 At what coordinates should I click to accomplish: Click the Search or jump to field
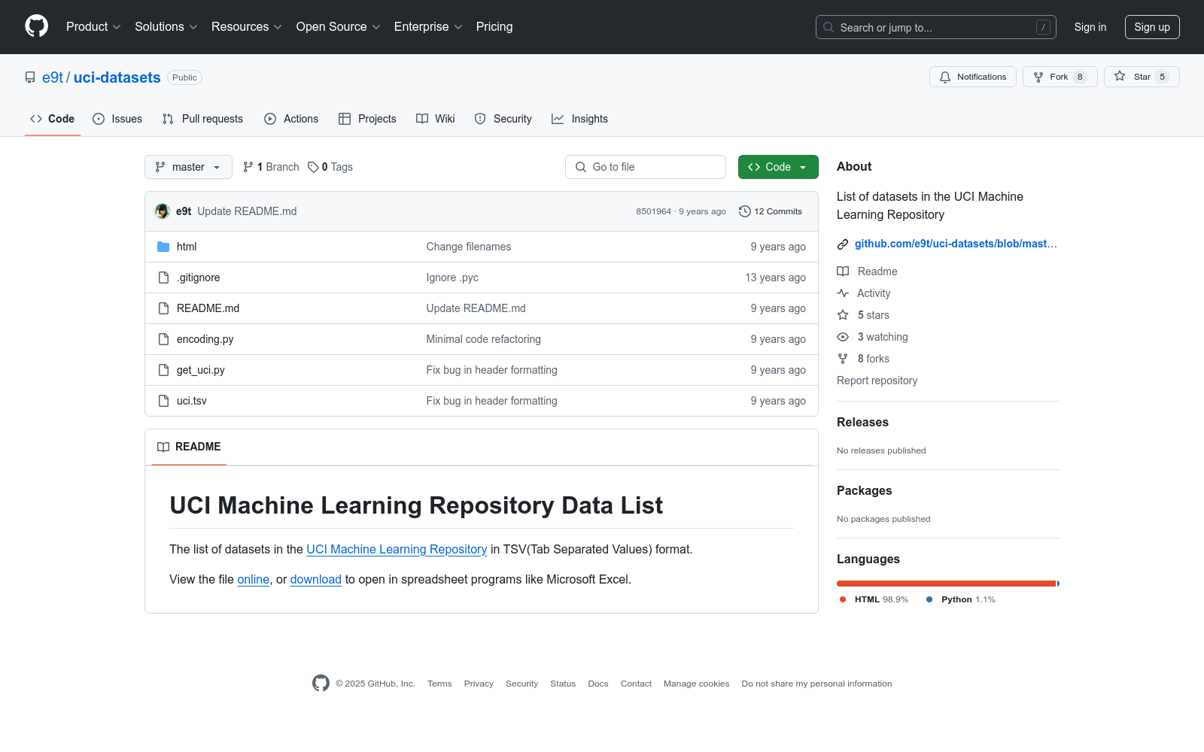click(936, 27)
